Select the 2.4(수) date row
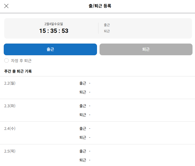Image resolution: width=195 pixels, height=166 pixels. pyautogui.click(x=10, y=128)
